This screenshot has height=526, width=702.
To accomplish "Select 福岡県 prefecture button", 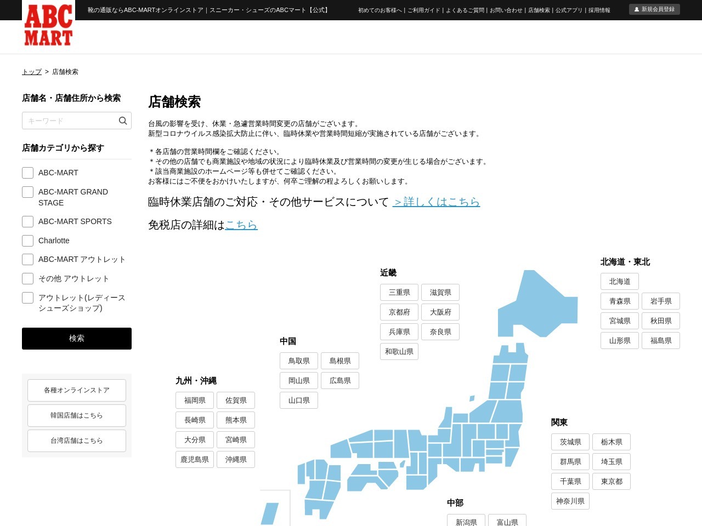I will pyautogui.click(x=195, y=401).
